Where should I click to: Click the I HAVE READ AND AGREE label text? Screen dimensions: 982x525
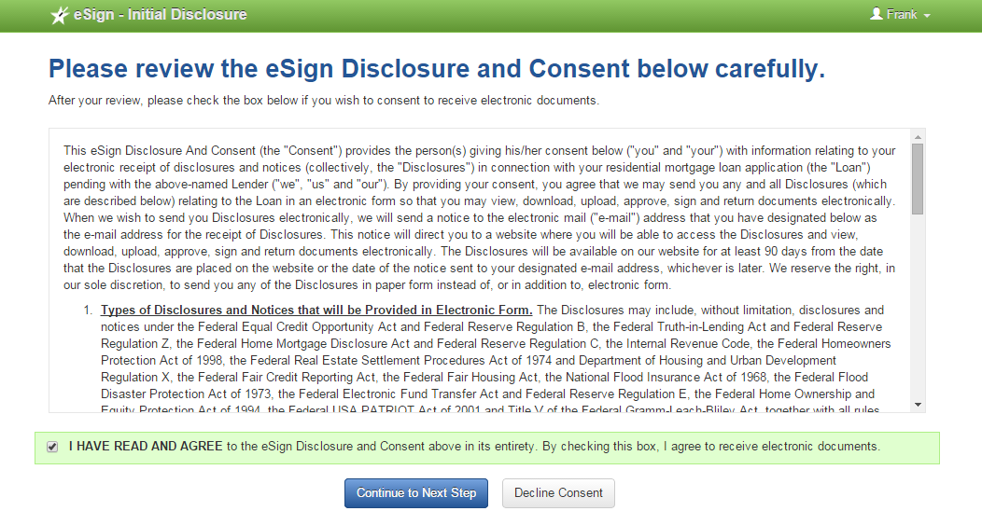tap(146, 446)
